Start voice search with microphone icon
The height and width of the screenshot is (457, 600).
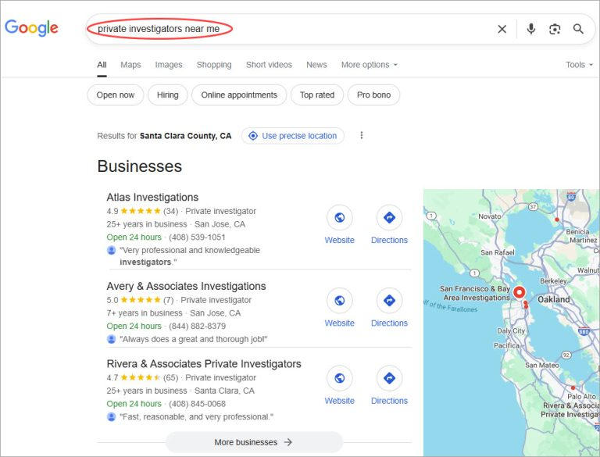(531, 29)
